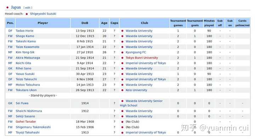Click flag icon in Toyoji Takahashi's club cell
This screenshot has width=255, height=139.
(122, 133)
